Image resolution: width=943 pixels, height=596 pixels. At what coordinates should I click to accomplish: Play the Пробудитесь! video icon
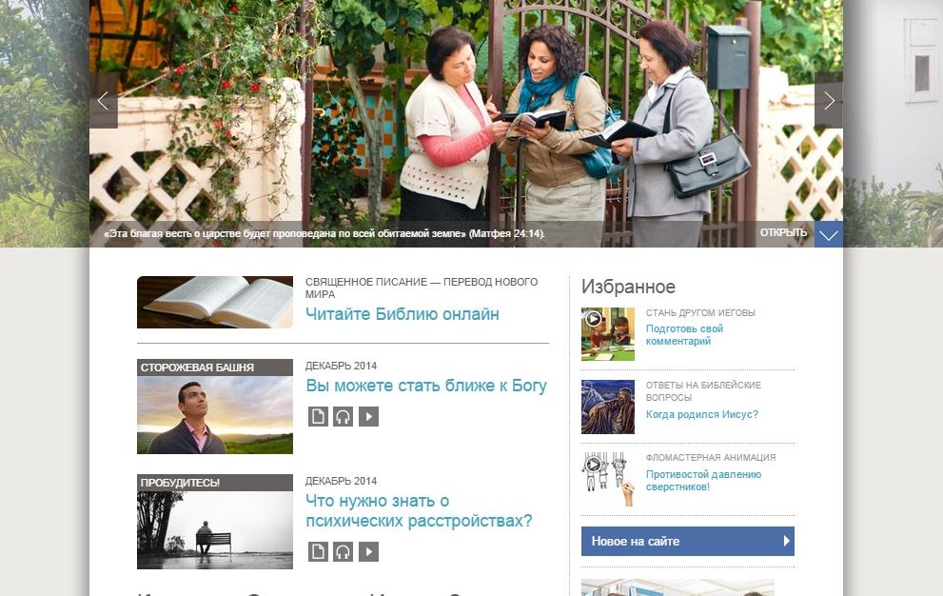click(368, 551)
